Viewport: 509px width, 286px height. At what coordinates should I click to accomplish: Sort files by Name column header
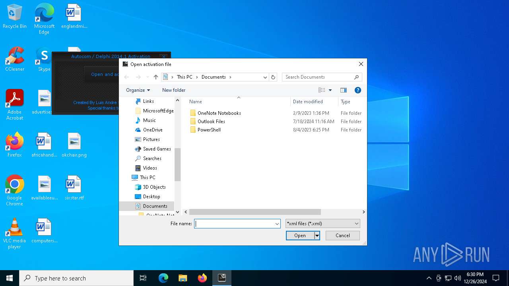point(196,102)
